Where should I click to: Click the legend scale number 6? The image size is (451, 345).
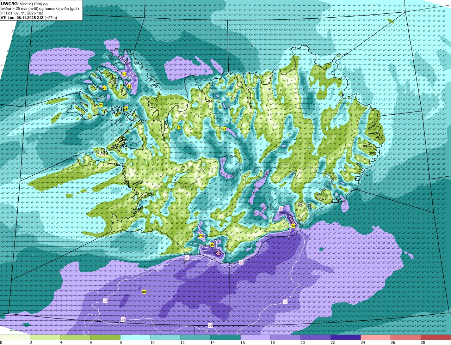pos(91,343)
